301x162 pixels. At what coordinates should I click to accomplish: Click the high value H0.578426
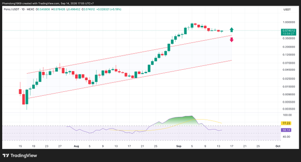click(x=58, y=9)
